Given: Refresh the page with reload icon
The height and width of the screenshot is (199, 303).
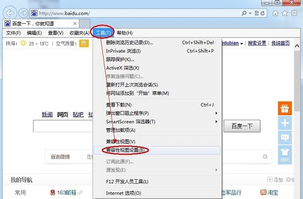Looking at the screenshot, I should [263, 13].
